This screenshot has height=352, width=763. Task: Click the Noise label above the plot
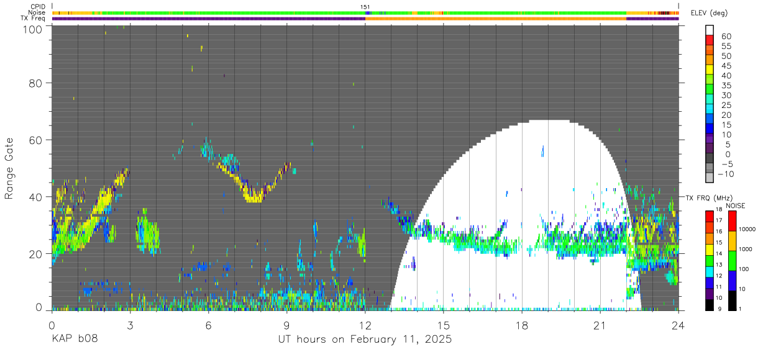(x=37, y=12)
